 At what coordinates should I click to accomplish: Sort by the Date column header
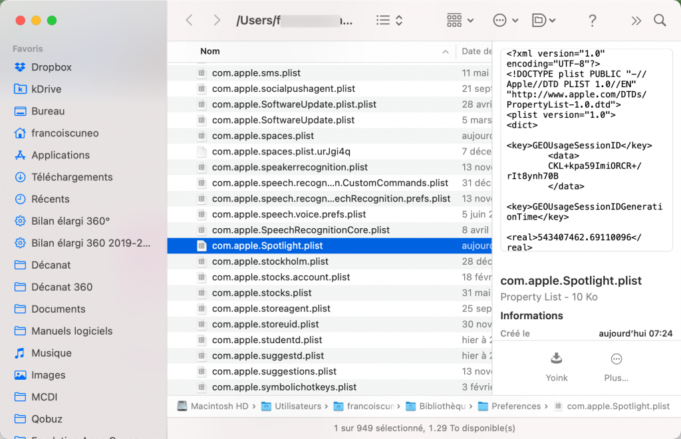[x=476, y=51]
